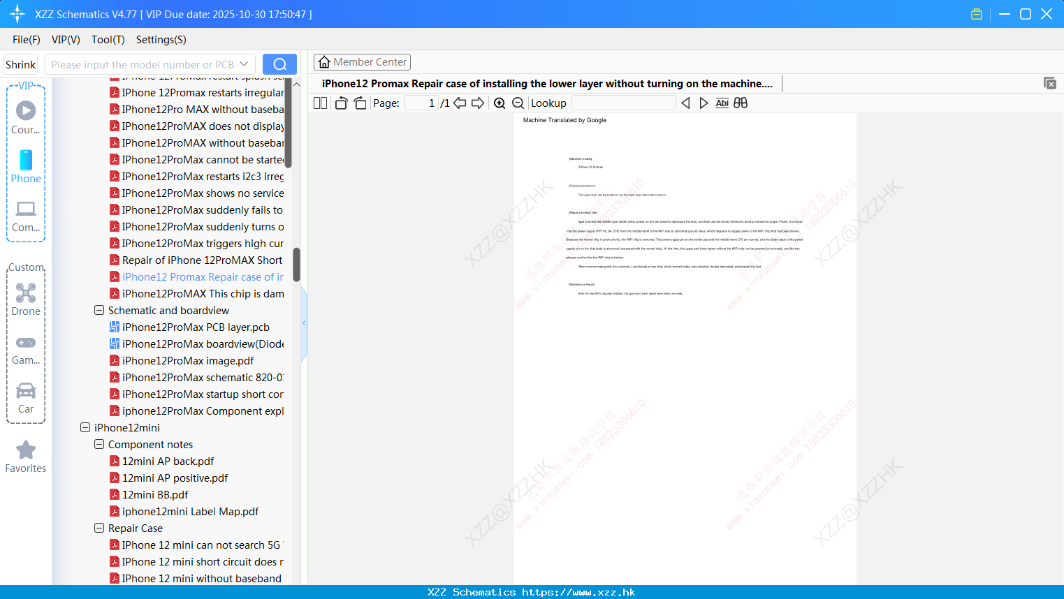Close the document tab panel icon
1064x599 pixels.
(x=1050, y=83)
